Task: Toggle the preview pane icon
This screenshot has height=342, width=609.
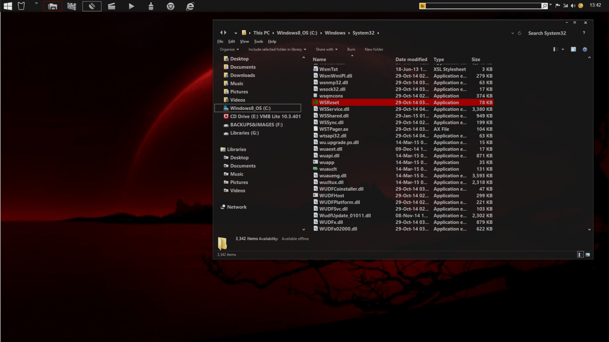Action: [573, 49]
